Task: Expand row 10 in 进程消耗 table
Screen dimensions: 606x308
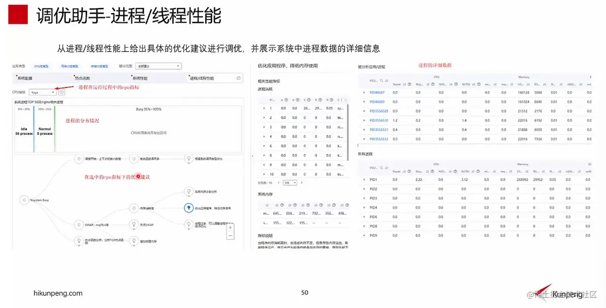Action: [x=264, y=174]
